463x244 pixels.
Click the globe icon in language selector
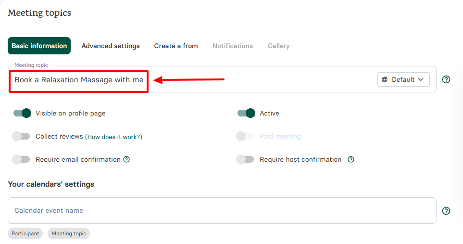[x=385, y=80]
